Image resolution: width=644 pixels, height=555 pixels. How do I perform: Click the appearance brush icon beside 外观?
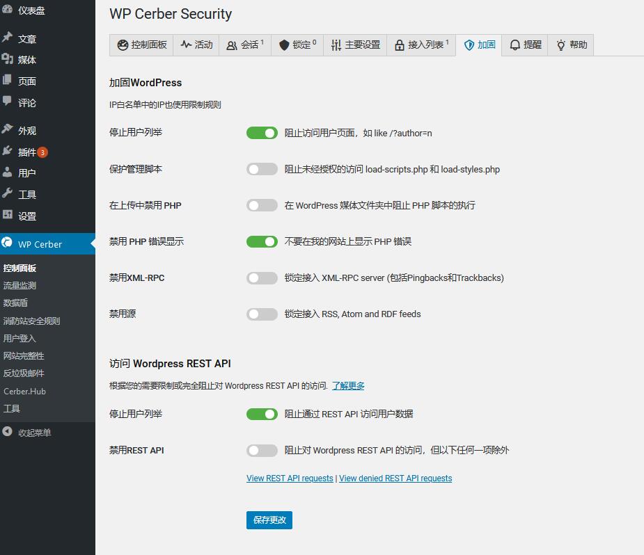pyautogui.click(x=7, y=129)
